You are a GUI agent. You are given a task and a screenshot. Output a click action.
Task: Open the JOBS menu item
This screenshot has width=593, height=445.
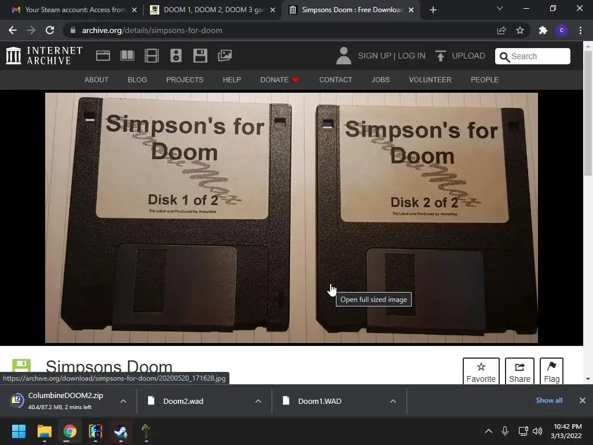[x=380, y=80]
